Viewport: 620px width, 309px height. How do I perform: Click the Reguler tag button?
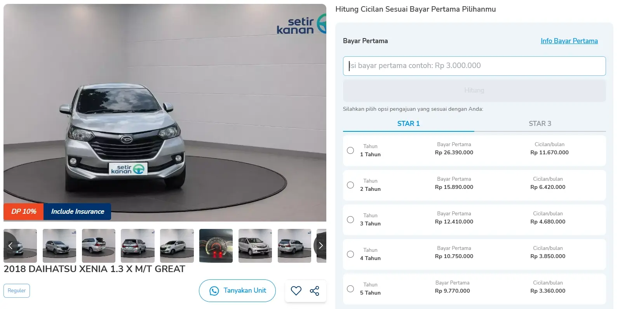tap(17, 291)
